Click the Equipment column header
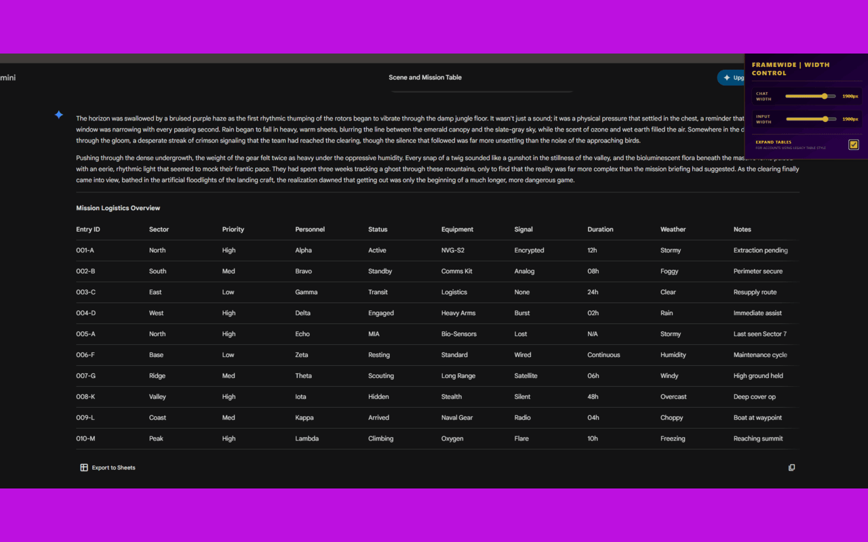The width and height of the screenshot is (868, 542). (x=457, y=230)
